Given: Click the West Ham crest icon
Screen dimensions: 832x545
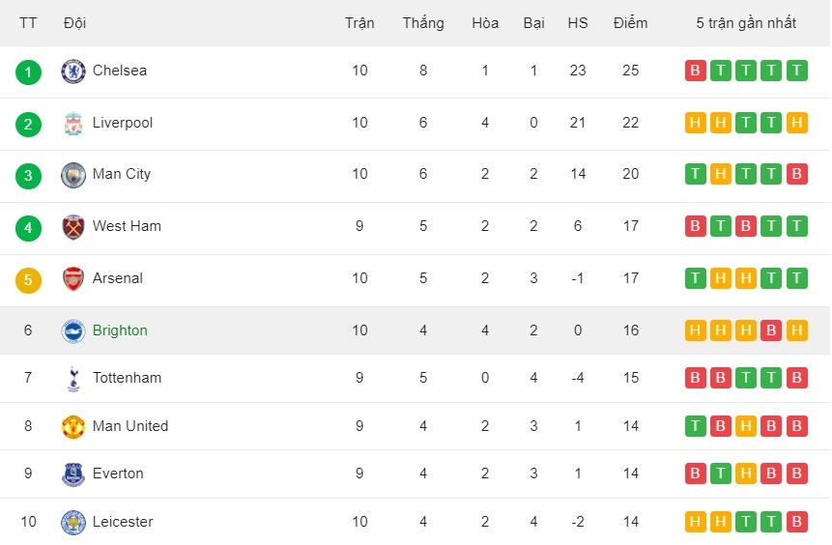Looking at the screenshot, I should click(x=73, y=227).
